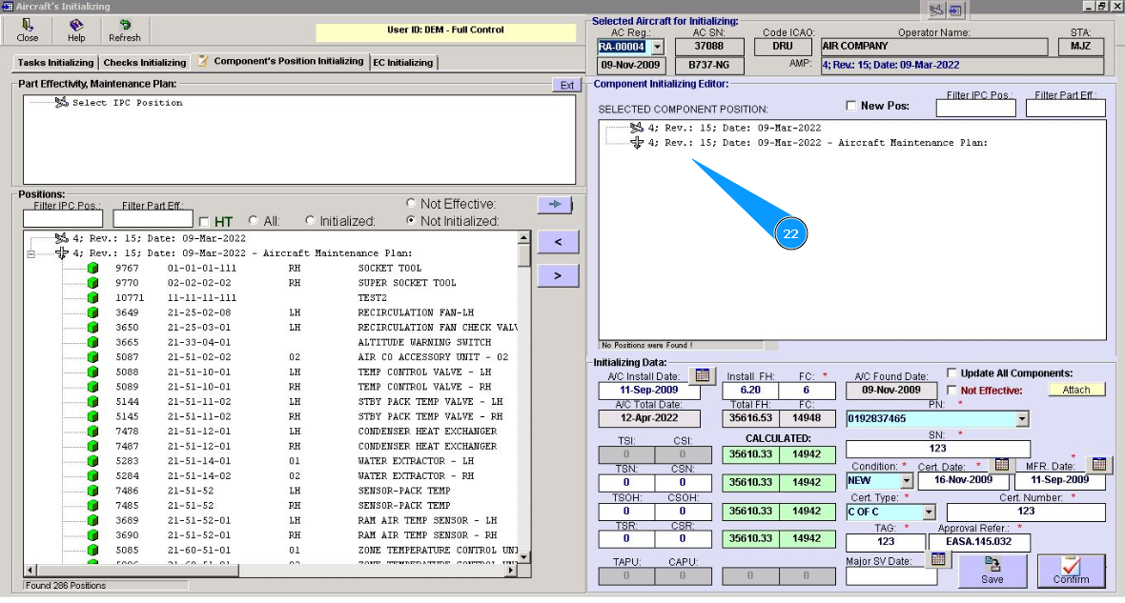The image size is (1125, 603).
Task: Click the Refresh toolbar icon
Action: 125,26
